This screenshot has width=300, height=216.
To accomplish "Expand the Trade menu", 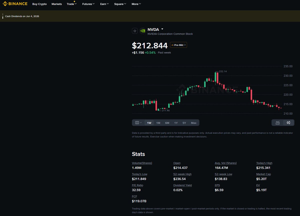I will tap(72, 4).
